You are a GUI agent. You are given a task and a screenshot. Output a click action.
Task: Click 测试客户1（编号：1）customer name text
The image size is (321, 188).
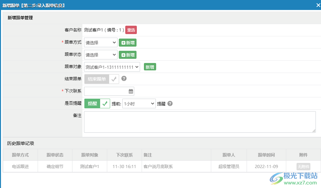(x=104, y=30)
